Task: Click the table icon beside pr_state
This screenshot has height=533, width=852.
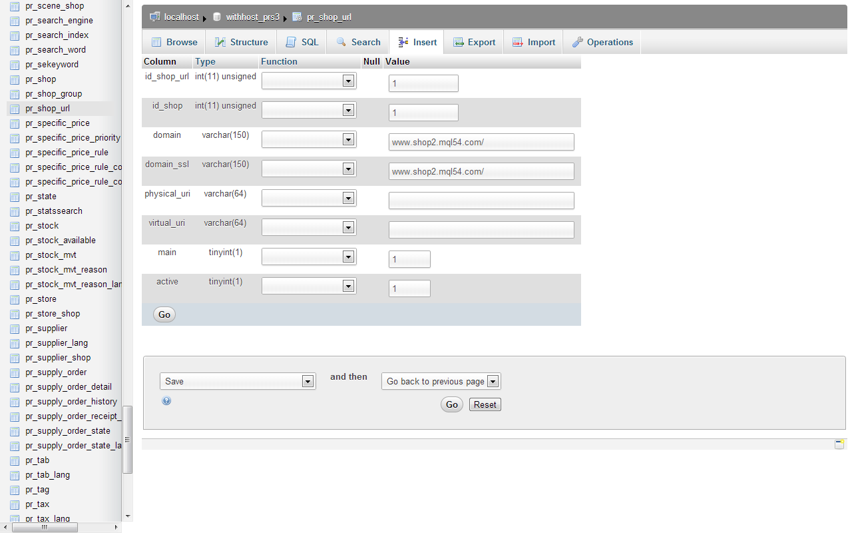Action: point(15,197)
